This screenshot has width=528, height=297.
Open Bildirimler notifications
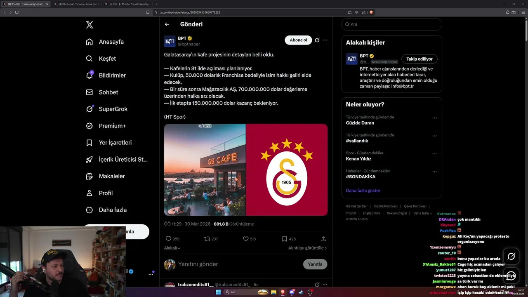106,75
